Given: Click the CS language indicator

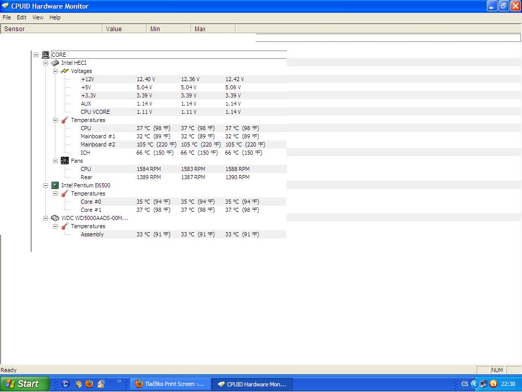Looking at the screenshot, I should [465, 384].
